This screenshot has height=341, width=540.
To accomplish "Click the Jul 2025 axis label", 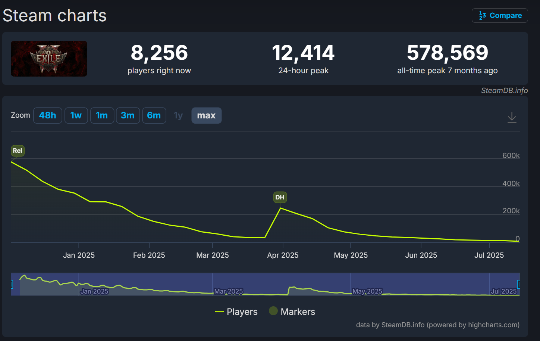I will 489,255.
